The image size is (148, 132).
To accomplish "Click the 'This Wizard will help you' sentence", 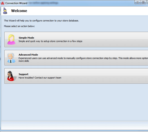I will click(x=41, y=21).
